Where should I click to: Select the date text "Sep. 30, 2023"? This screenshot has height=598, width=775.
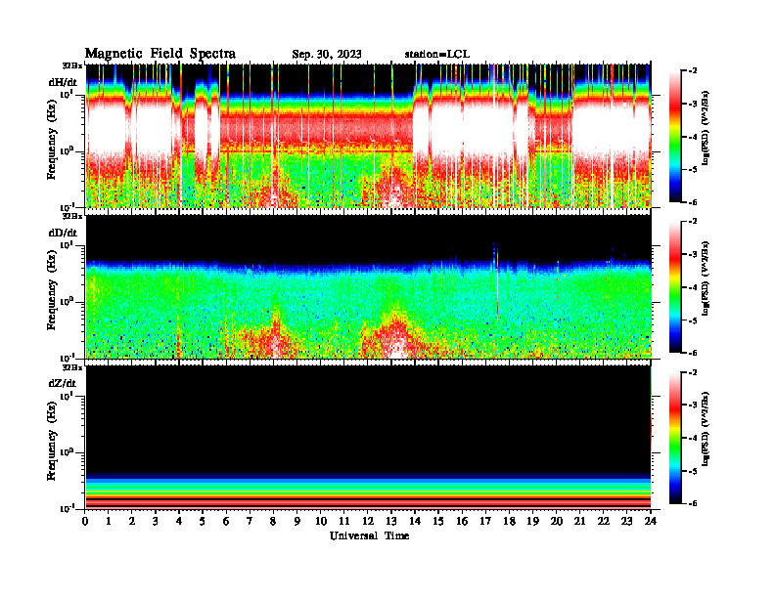(327, 55)
